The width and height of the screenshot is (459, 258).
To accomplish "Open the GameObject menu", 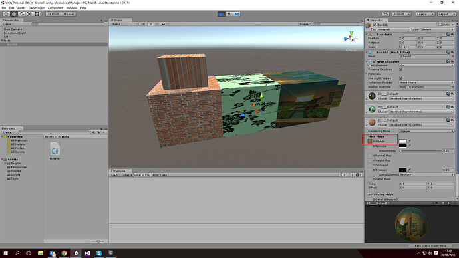I will click(37, 8).
